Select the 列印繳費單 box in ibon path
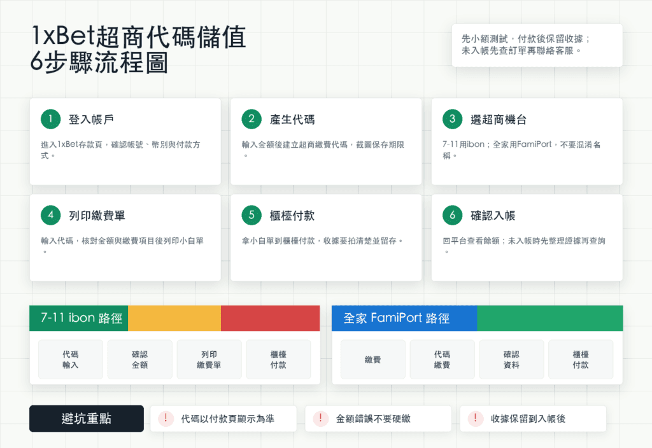 [x=209, y=360]
